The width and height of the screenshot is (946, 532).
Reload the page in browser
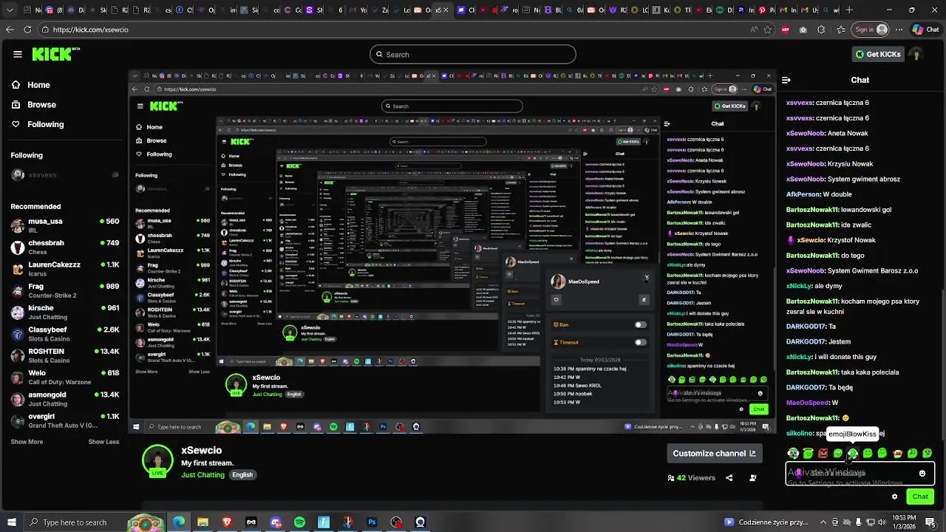coord(27,30)
